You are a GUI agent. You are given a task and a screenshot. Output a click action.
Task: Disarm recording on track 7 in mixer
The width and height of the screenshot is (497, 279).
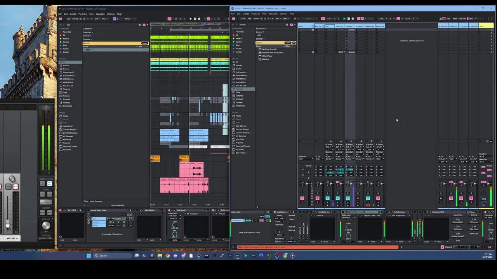[368, 205]
